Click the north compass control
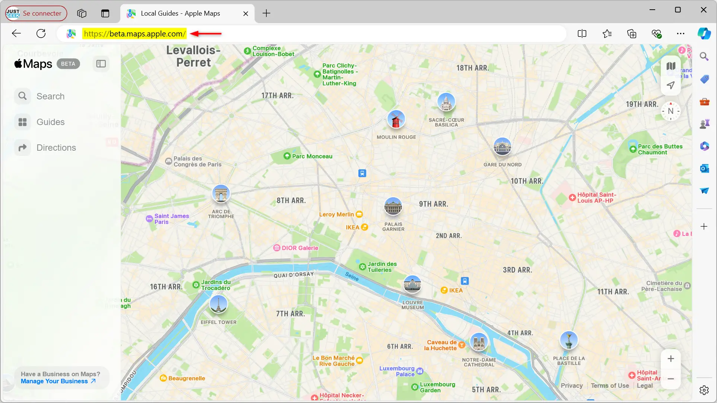 pos(671,111)
